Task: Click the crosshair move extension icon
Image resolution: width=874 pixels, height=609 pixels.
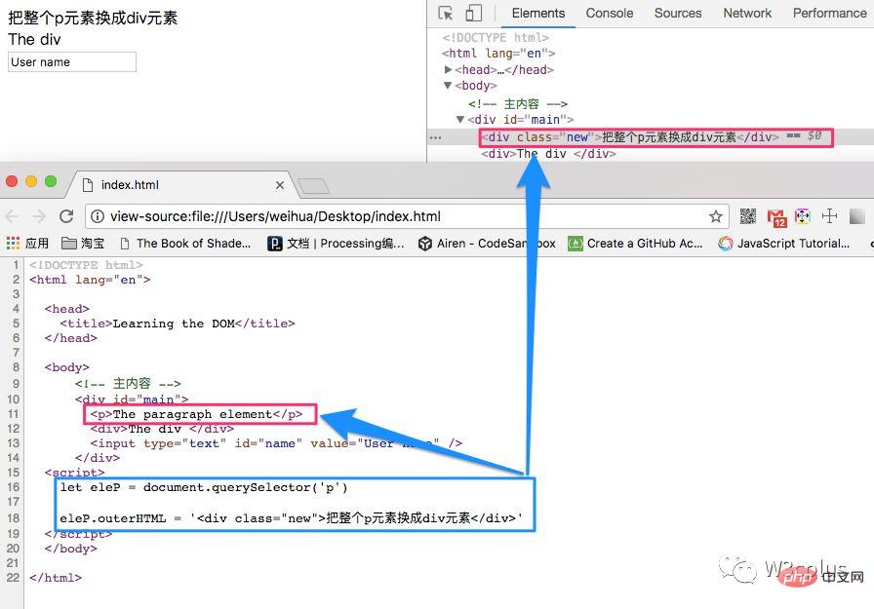Action: point(829,216)
